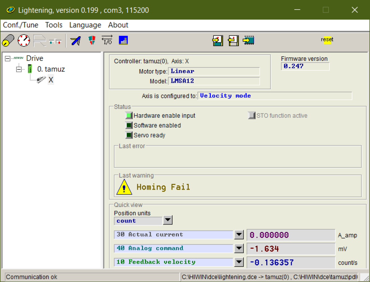
Task: Click the first disk icon with red arrow
Action: (x=218, y=40)
